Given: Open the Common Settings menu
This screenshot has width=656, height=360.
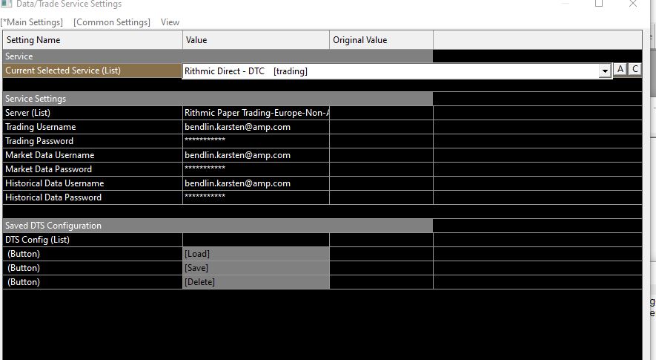Looking at the screenshot, I should coord(112,22).
